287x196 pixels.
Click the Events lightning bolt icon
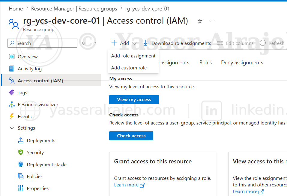11,116
